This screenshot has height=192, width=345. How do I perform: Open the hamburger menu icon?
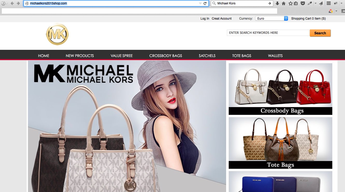(x=329, y=3)
